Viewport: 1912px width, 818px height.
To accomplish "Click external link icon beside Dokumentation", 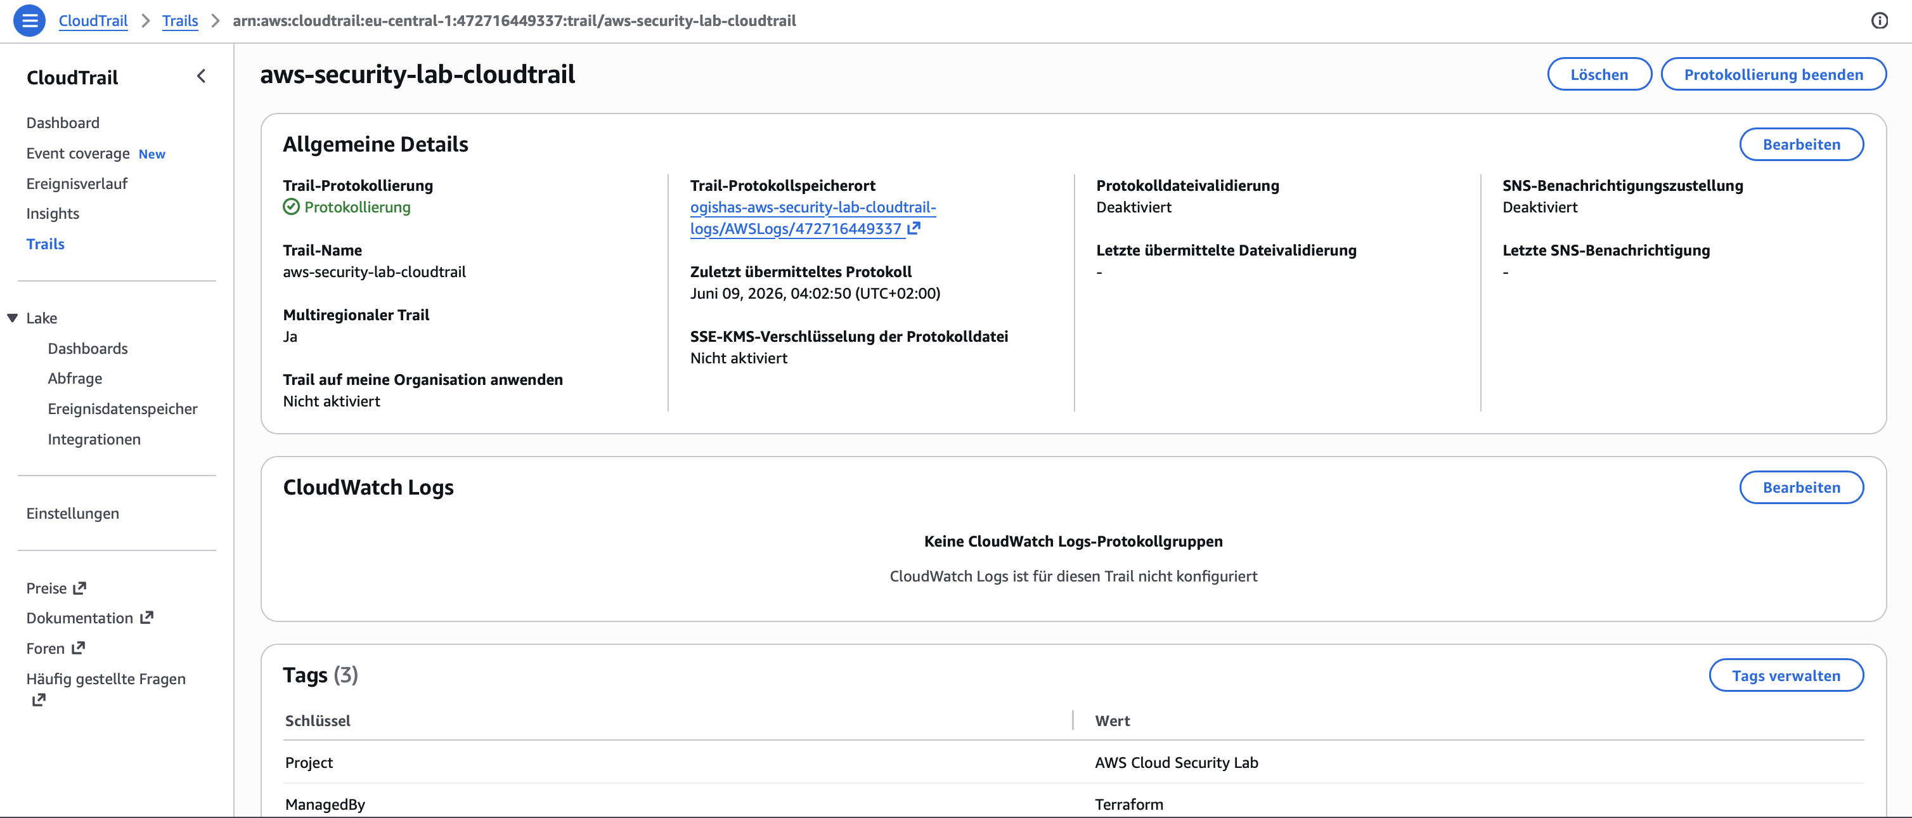I will click(147, 618).
